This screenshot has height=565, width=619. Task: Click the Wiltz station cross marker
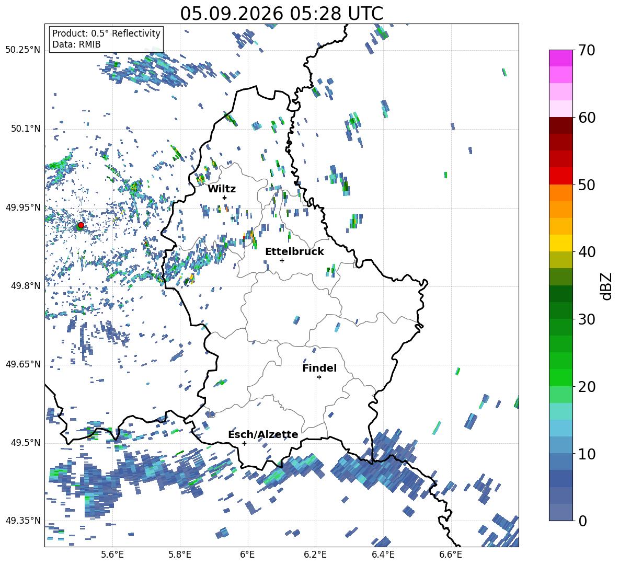(x=224, y=198)
